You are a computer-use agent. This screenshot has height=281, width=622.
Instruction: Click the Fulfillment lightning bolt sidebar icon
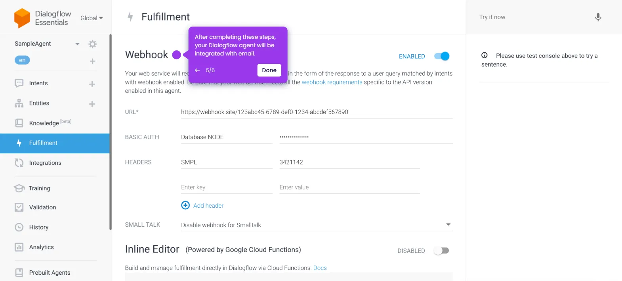[19, 143]
